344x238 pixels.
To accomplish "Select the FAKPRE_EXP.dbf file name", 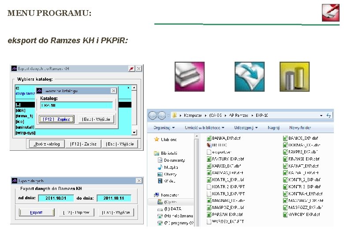I will coord(303,152).
